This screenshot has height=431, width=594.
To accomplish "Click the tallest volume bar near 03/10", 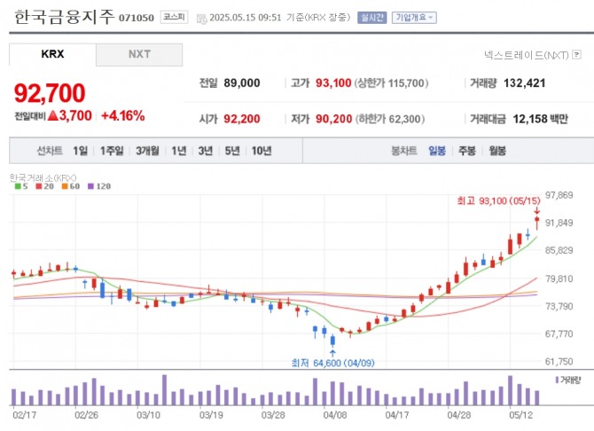I will tap(164, 389).
